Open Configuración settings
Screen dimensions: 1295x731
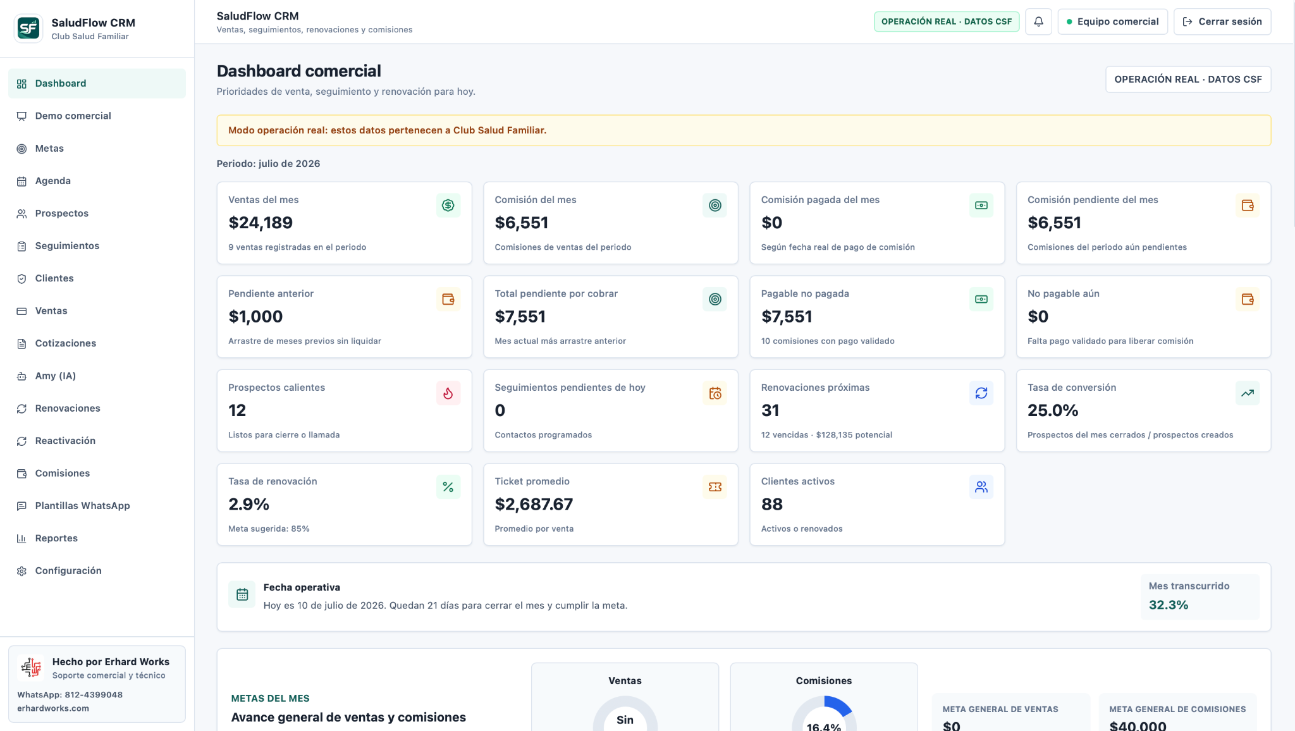click(x=97, y=571)
